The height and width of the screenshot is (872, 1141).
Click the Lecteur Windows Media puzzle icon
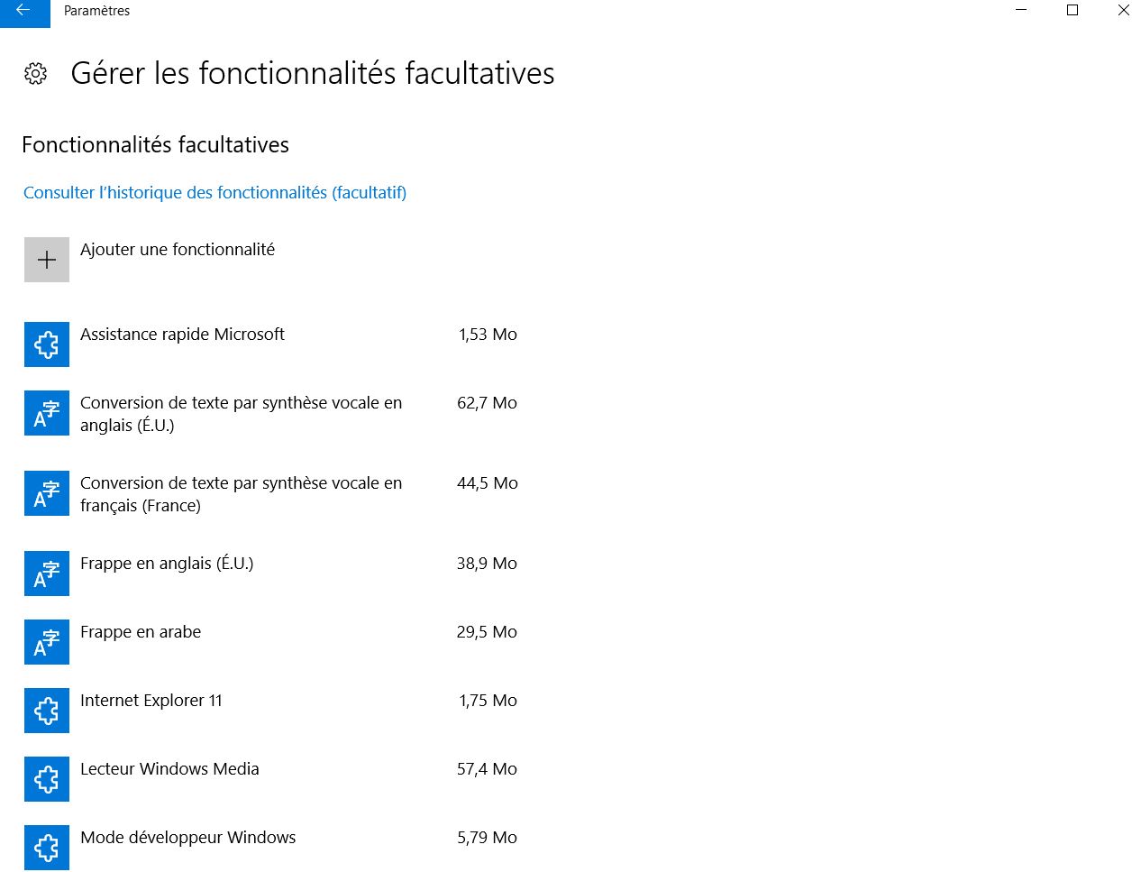click(47, 779)
